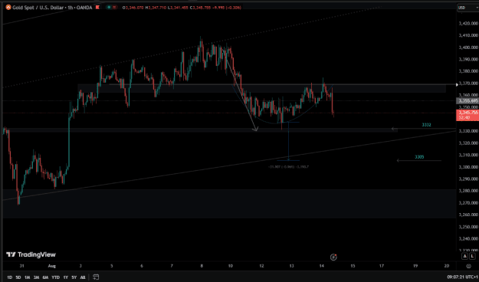
Task: Click the lightning bolt events icon
Action: [333, 257]
